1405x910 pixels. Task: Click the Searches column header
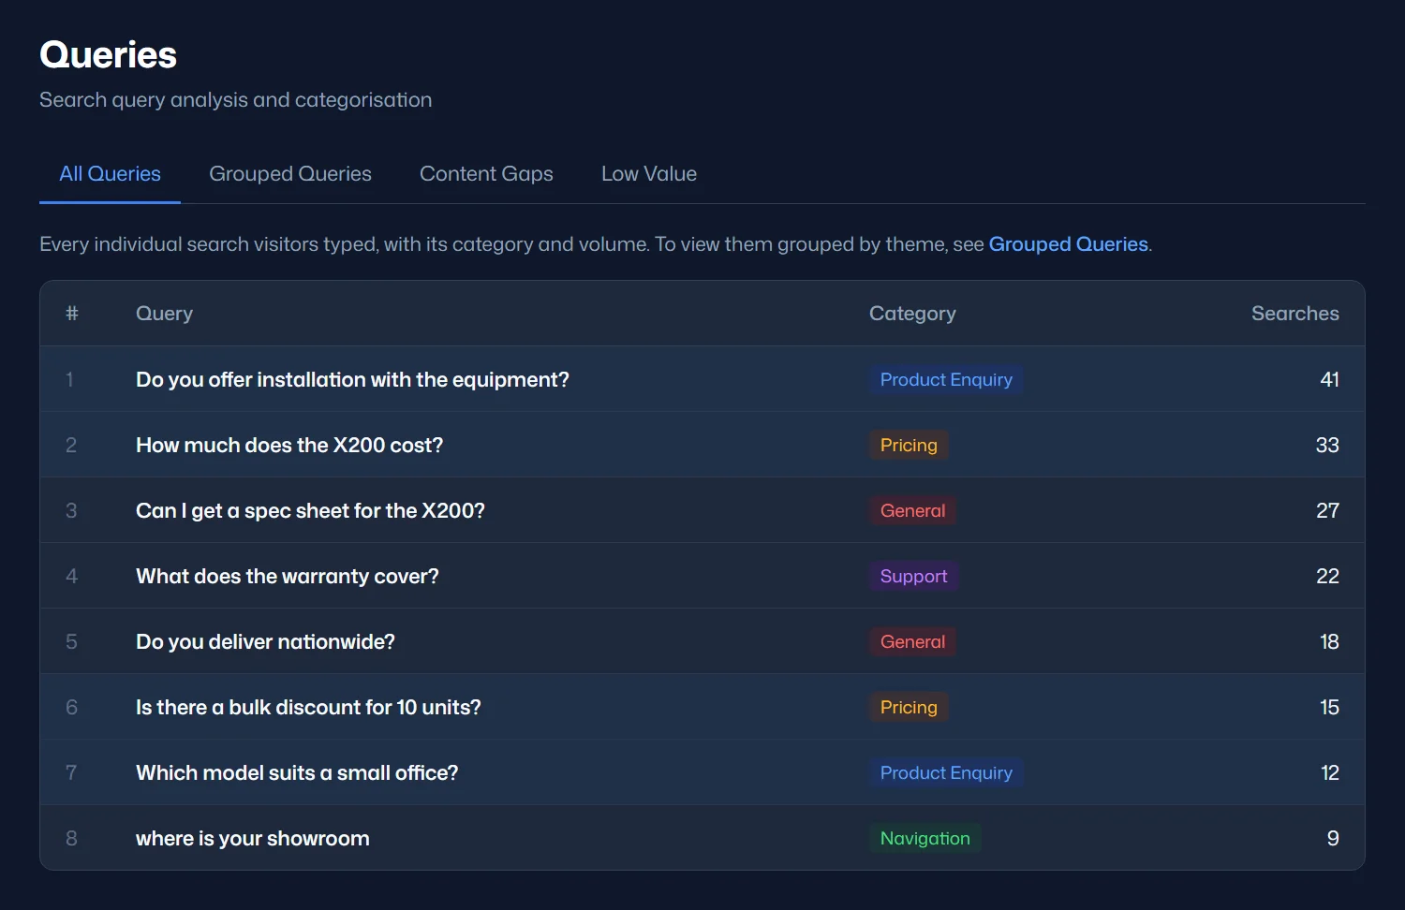(1295, 314)
